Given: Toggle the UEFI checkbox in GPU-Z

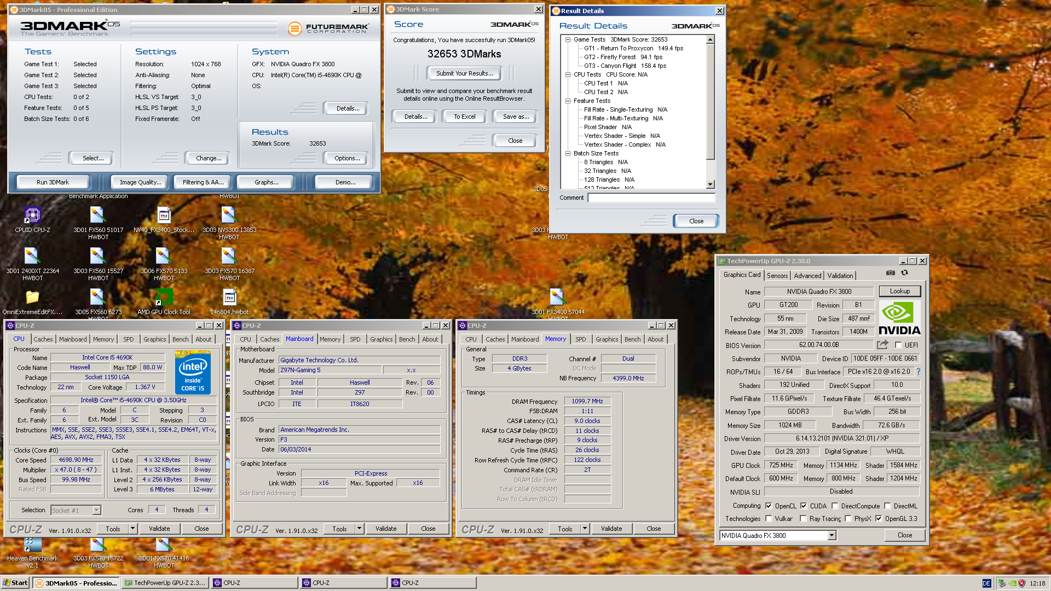Looking at the screenshot, I should [x=898, y=345].
